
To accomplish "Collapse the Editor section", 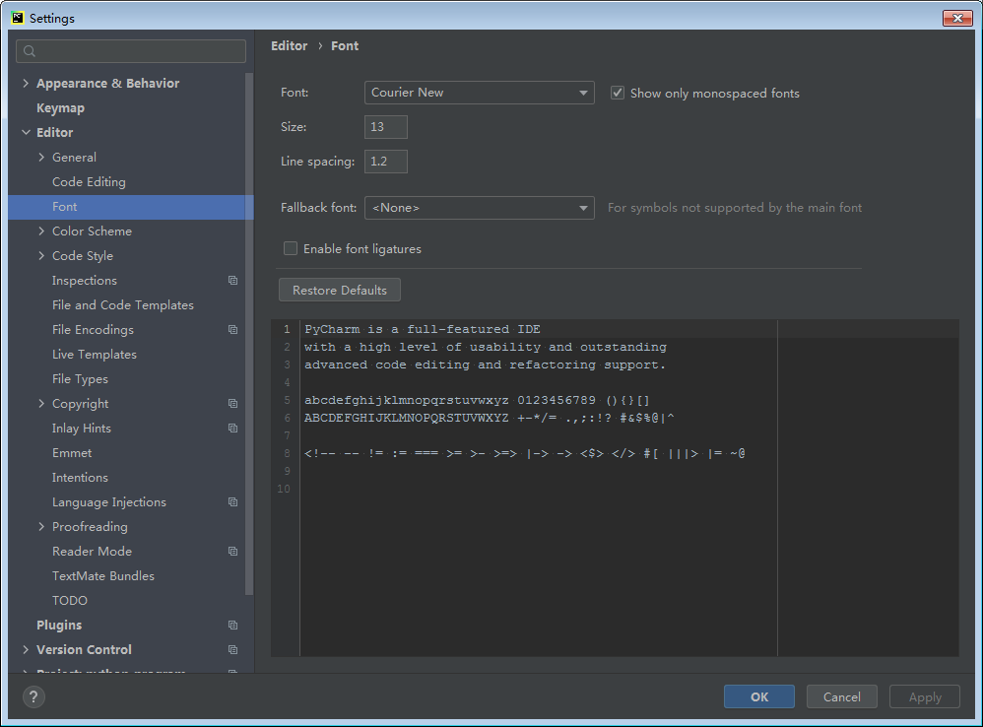I will 26,132.
